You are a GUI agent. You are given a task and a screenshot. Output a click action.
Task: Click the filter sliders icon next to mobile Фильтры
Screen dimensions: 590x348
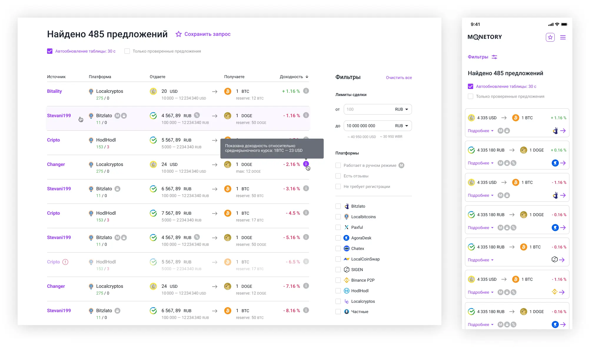click(x=494, y=57)
